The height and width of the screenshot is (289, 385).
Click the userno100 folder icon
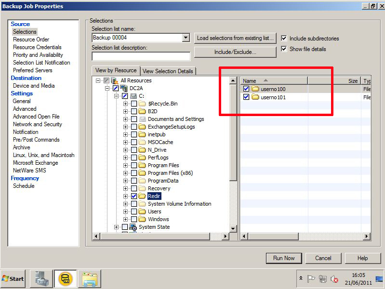(255, 89)
